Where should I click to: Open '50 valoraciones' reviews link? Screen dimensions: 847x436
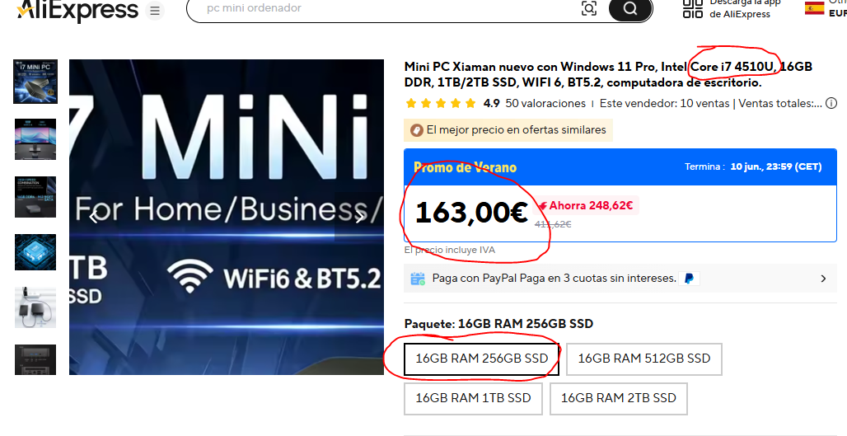[545, 103]
